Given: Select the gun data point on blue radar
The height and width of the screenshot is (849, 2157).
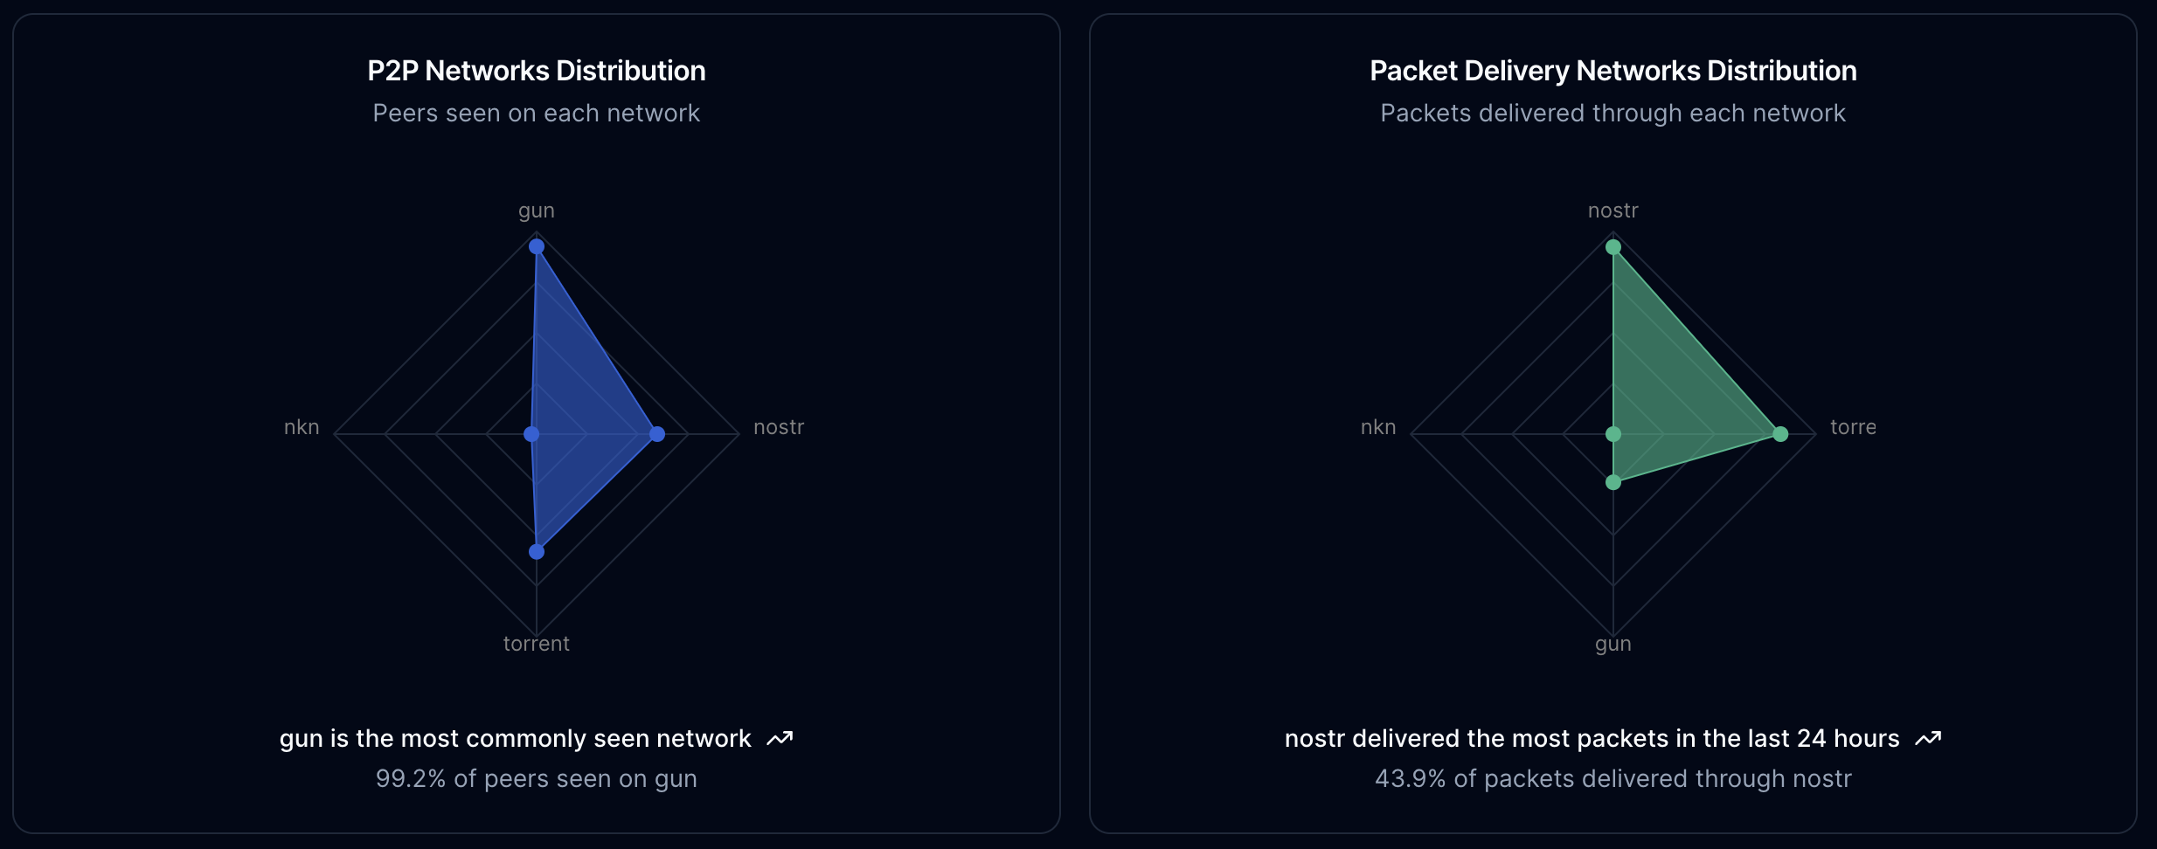Looking at the screenshot, I should click(537, 247).
